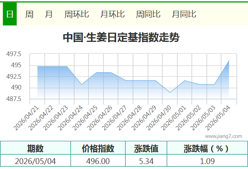Open the 月同比 tab

(184, 14)
